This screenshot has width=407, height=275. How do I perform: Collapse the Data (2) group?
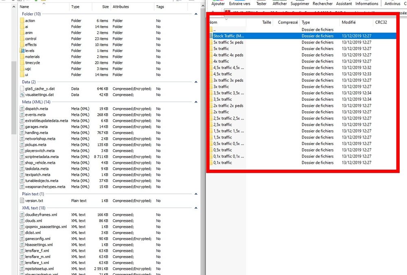[x=196, y=82]
